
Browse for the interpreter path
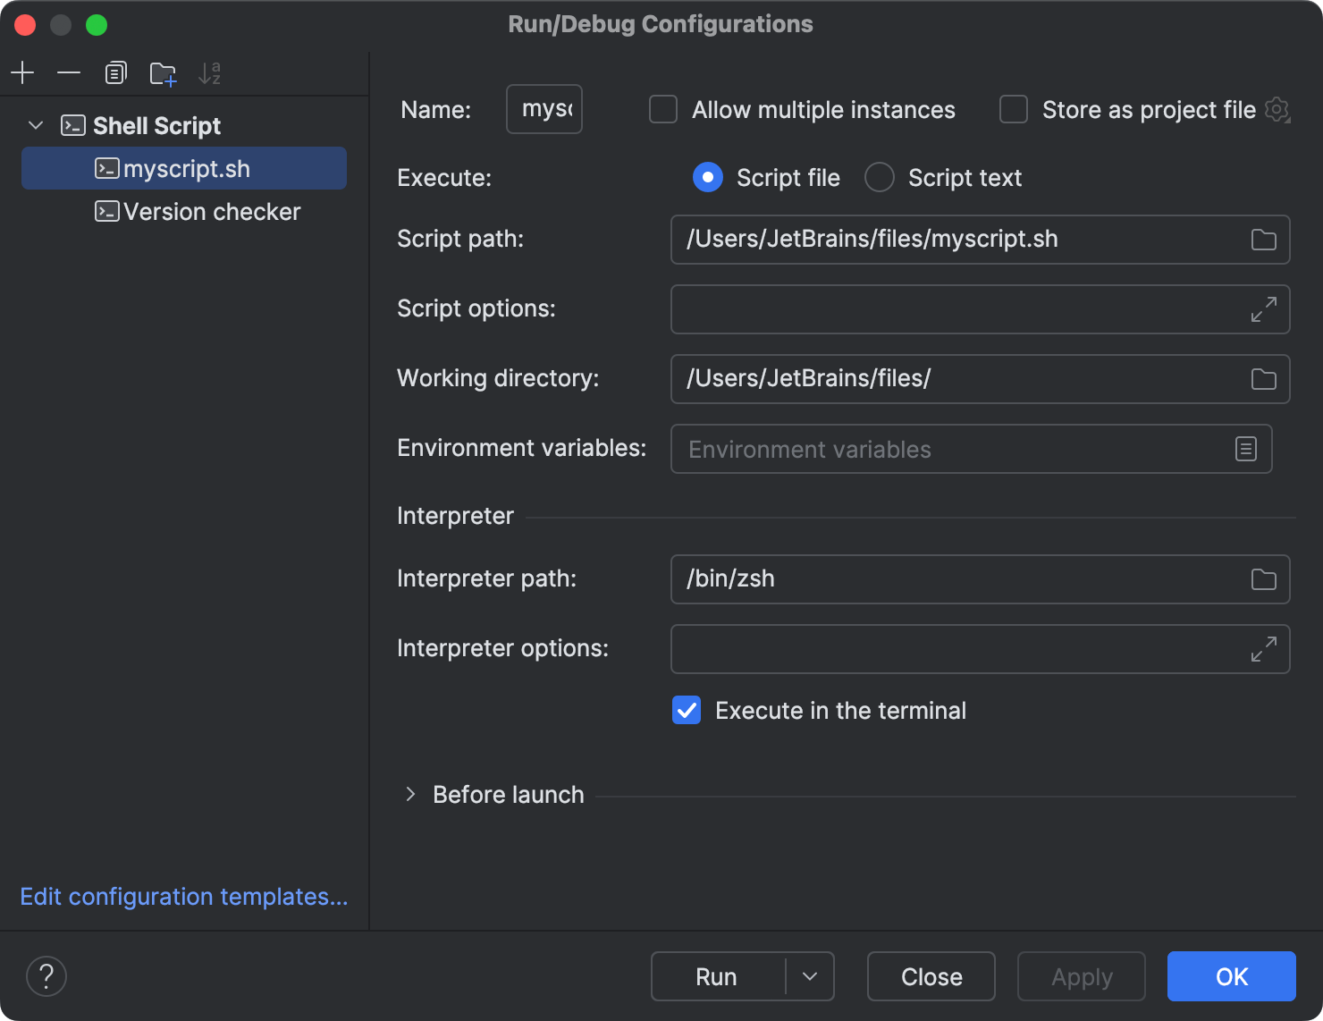click(x=1263, y=579)
